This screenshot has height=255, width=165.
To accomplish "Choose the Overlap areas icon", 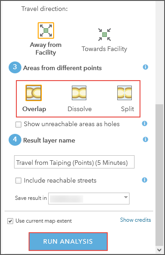I will (x=34, y=93).
